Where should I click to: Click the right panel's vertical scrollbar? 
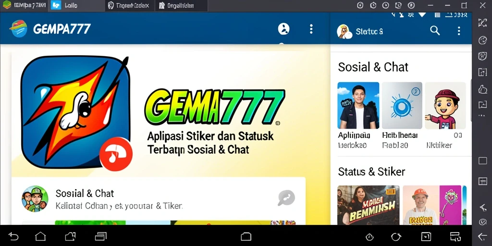point(471,100)
